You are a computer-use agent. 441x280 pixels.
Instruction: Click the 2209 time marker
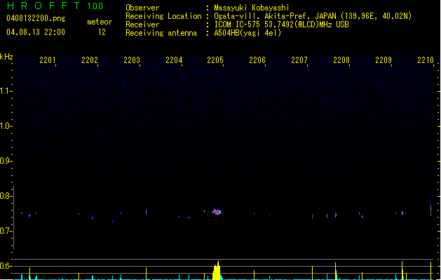tap(384, 61)
